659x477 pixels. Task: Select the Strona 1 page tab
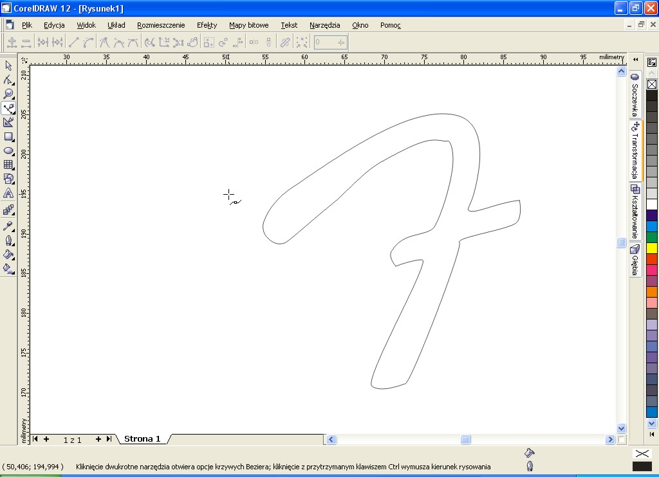142,439
